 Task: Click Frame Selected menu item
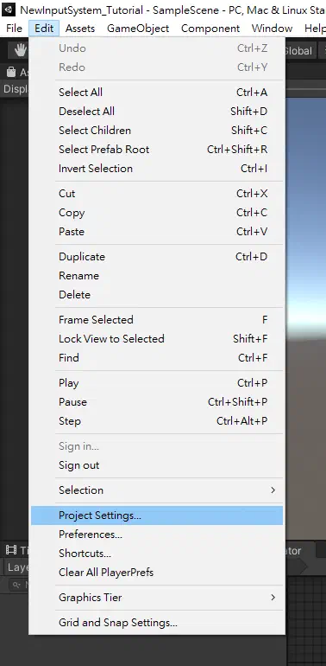(157, 320)
